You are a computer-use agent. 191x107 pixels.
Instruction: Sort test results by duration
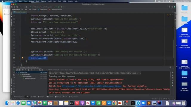point(25,70)
